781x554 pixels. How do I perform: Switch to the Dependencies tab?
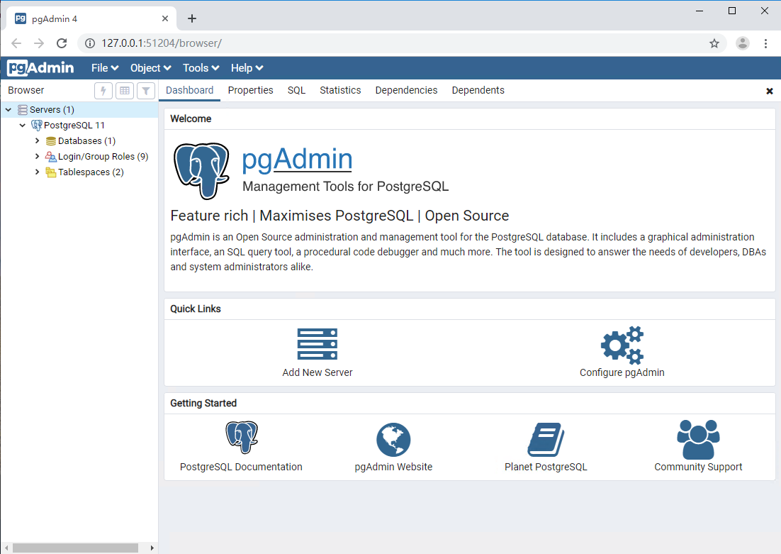(406, 90)
